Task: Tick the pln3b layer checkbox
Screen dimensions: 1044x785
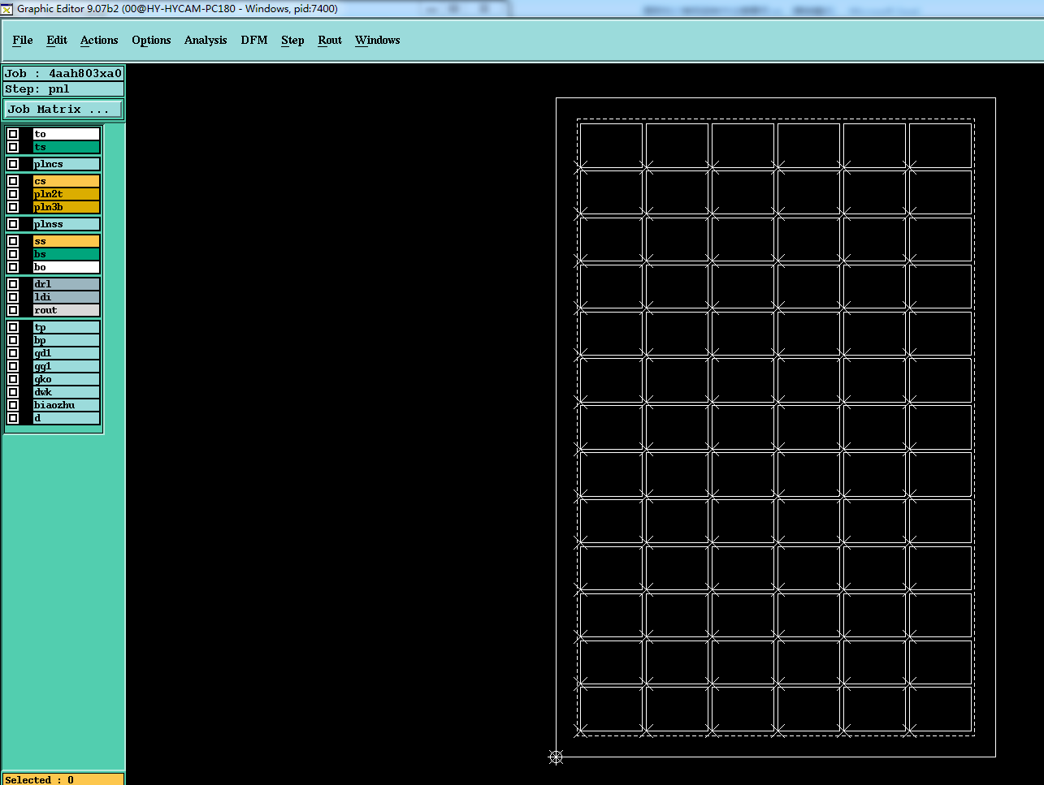Action: (13, 207)
